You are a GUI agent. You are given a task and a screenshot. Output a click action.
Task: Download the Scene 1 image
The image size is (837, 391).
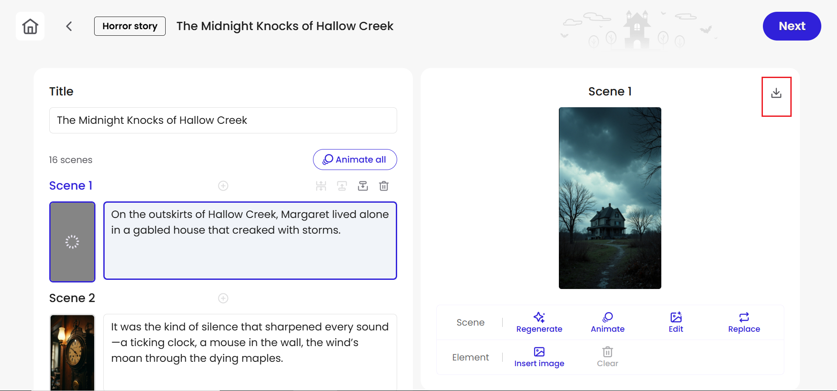[776, 93]
